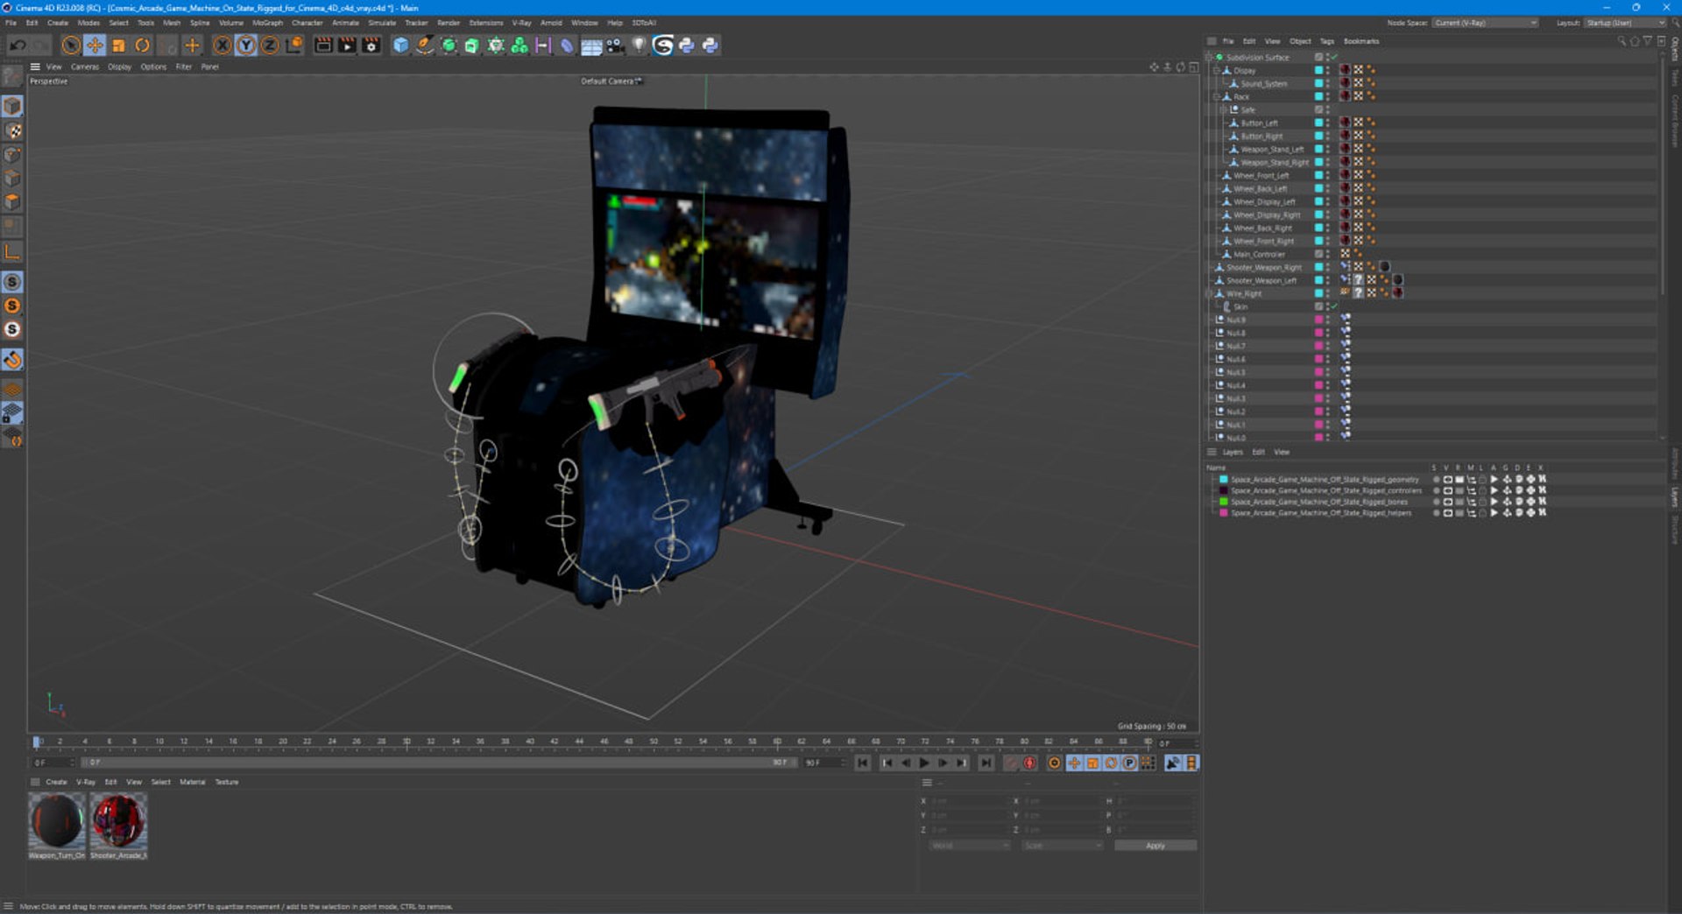Viewport: 1682px width, 914px height.
Task: Open Edit Render Settings icon
Action: click(371, 46)
